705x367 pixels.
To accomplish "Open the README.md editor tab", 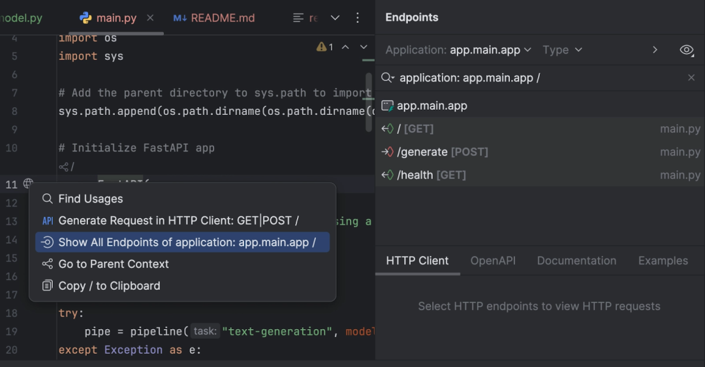I will pos(215,18).
